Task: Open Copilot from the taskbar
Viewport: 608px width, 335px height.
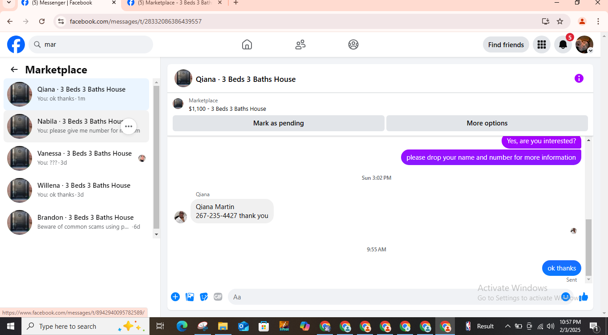Action: tap(305, 326)
